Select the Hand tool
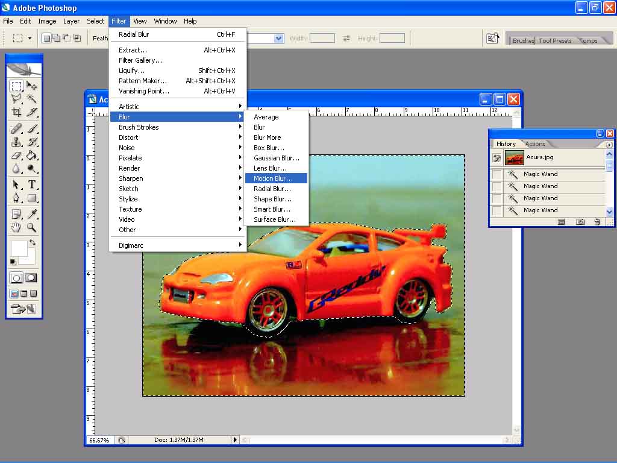The width and height of the screenshot is (617, 463). point(16,227)
